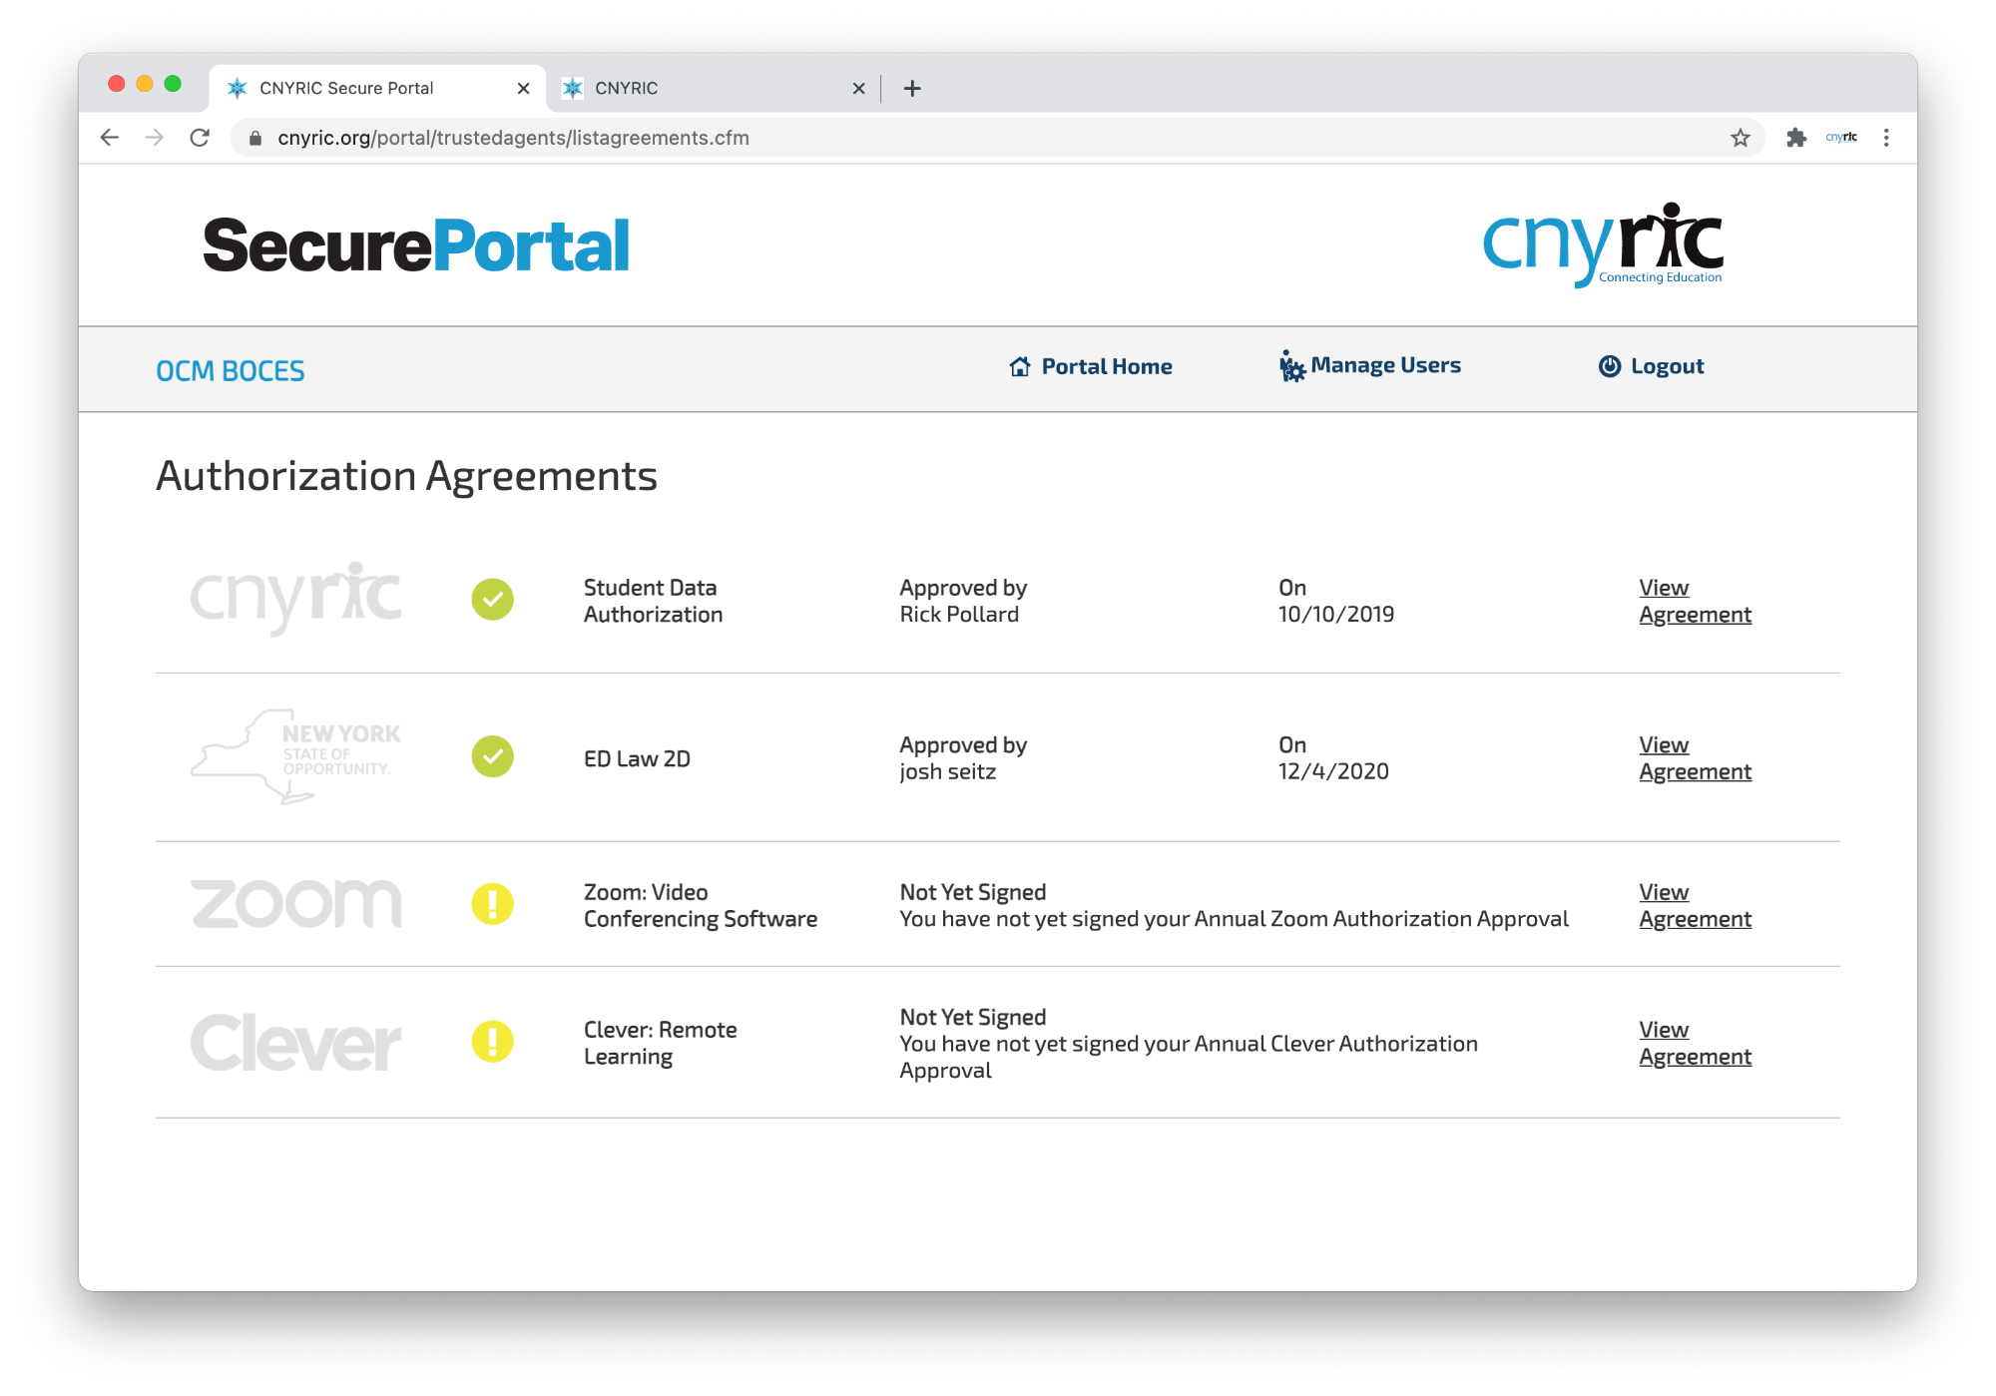Select the CNYRIC Secure Portal tab
Viewport: 1996px width, 1396px height.
pos(377,89)
